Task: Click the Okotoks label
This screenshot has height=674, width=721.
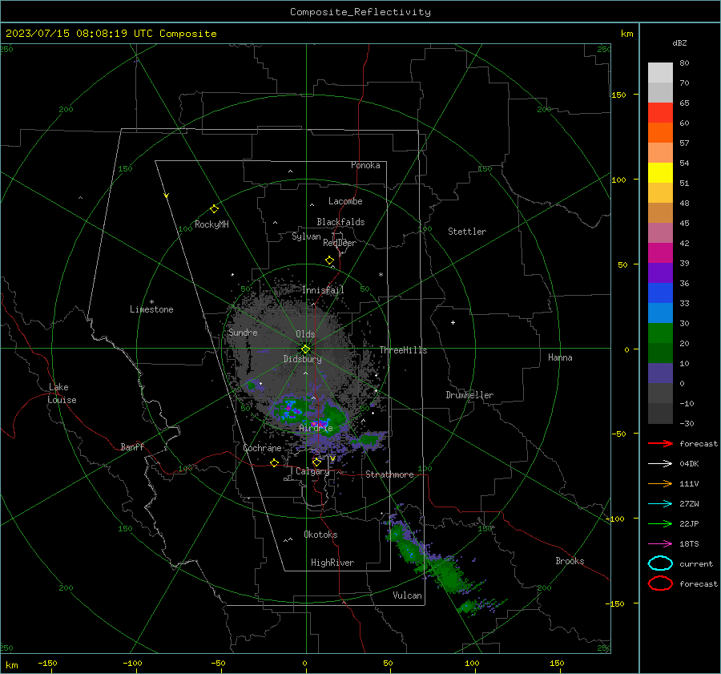Action: point(320,535)
